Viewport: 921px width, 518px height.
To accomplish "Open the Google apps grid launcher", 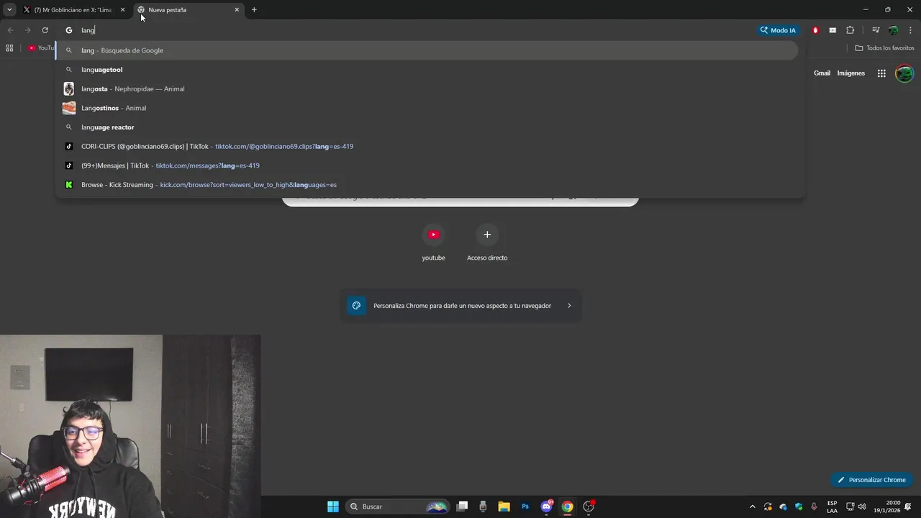I will 881,73.
